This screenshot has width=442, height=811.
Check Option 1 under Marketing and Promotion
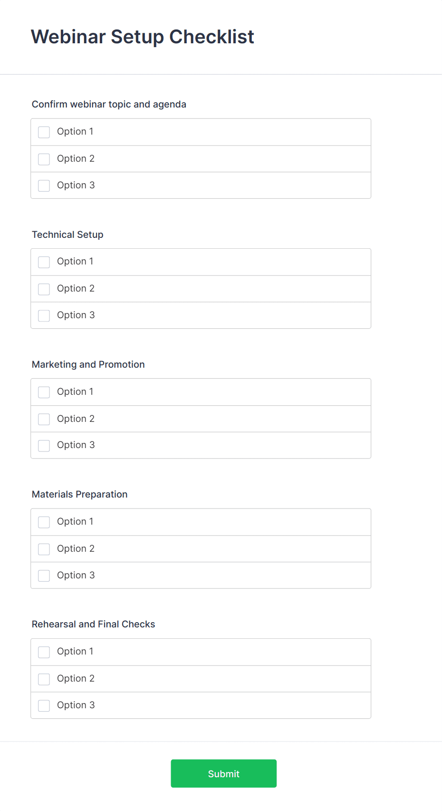[x=44, y=392]
